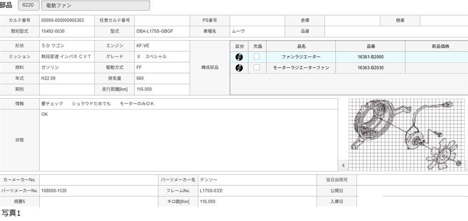
Task: Click the empty 当日出荷 field
Action: click(412, 180)
